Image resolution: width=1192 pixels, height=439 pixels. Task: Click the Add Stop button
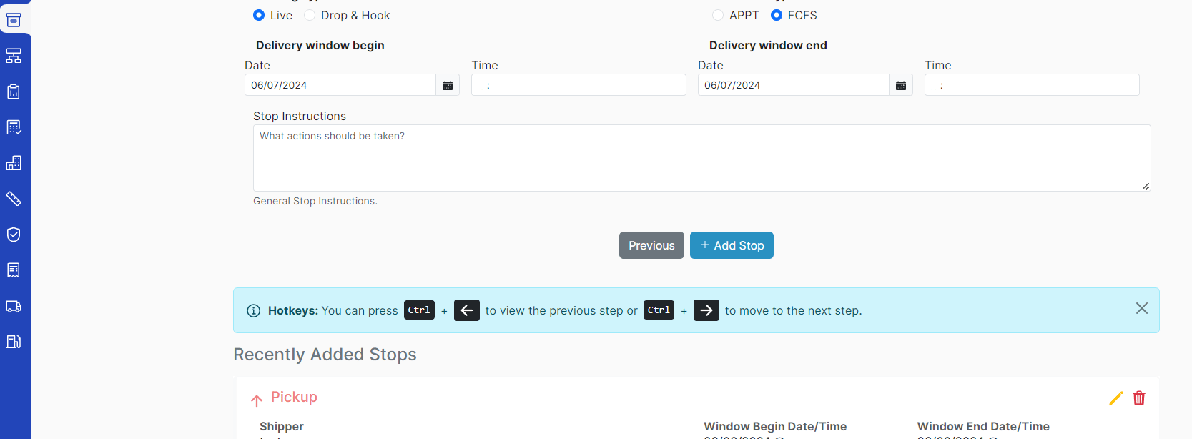tap(732, 245)
